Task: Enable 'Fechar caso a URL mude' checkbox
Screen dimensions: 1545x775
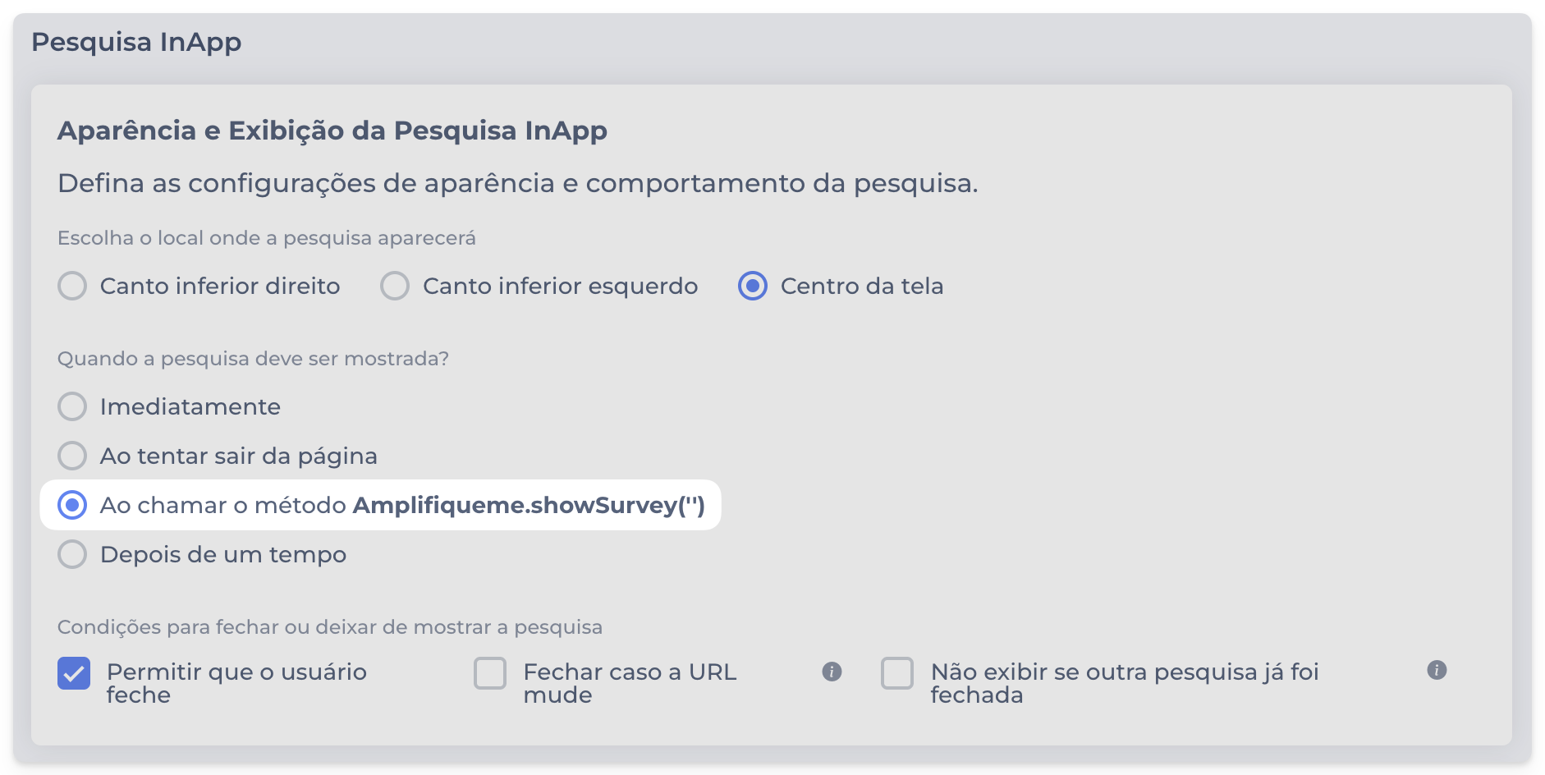Action: (x=490, y=673)
